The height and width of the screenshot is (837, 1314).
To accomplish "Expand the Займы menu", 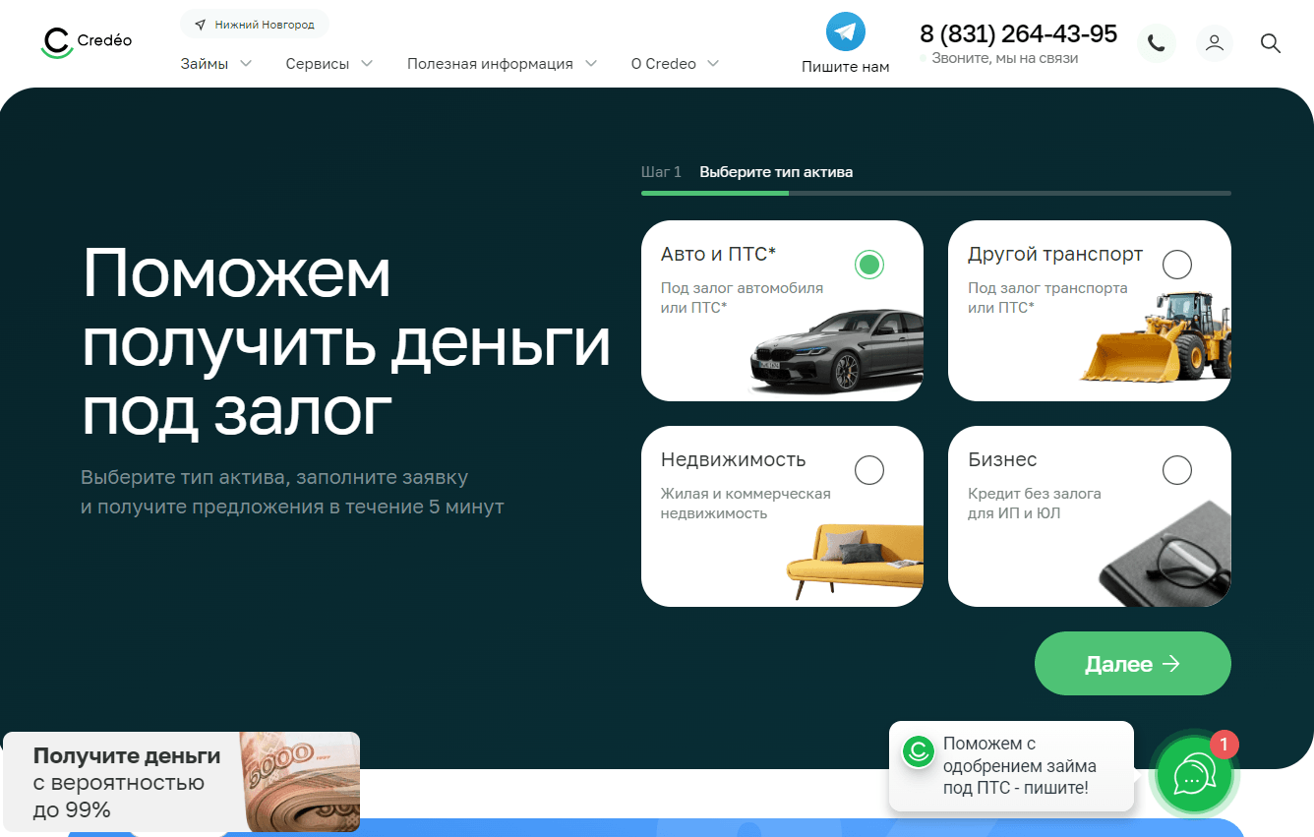I will pyautogui.click(x=214, y=63).
